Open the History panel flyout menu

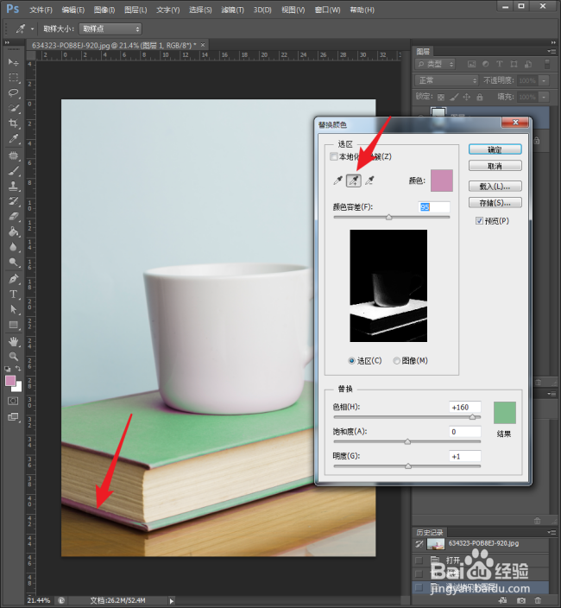tap(552, 532)
